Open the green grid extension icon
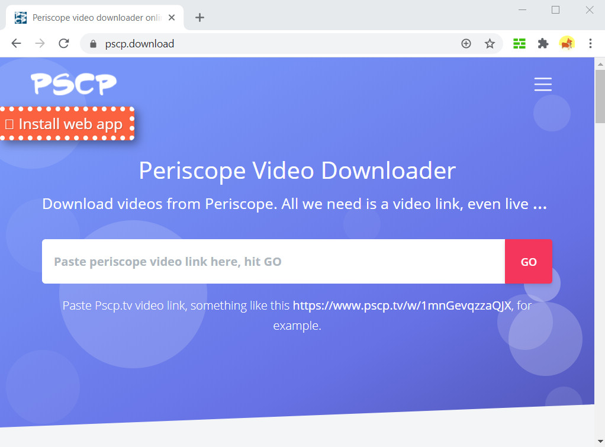 [x=519, y=44]
